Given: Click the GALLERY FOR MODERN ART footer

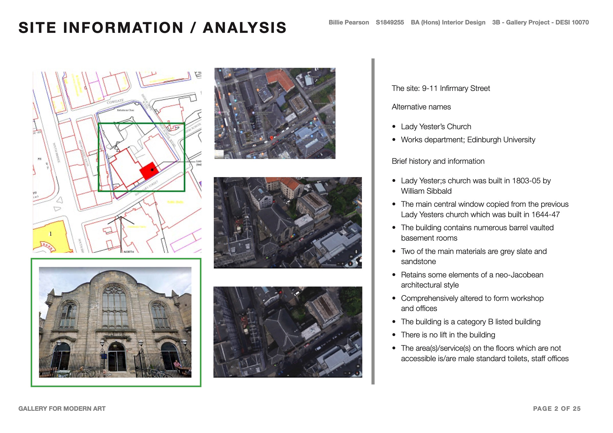Looking at the screenshot, I should 62,409.
